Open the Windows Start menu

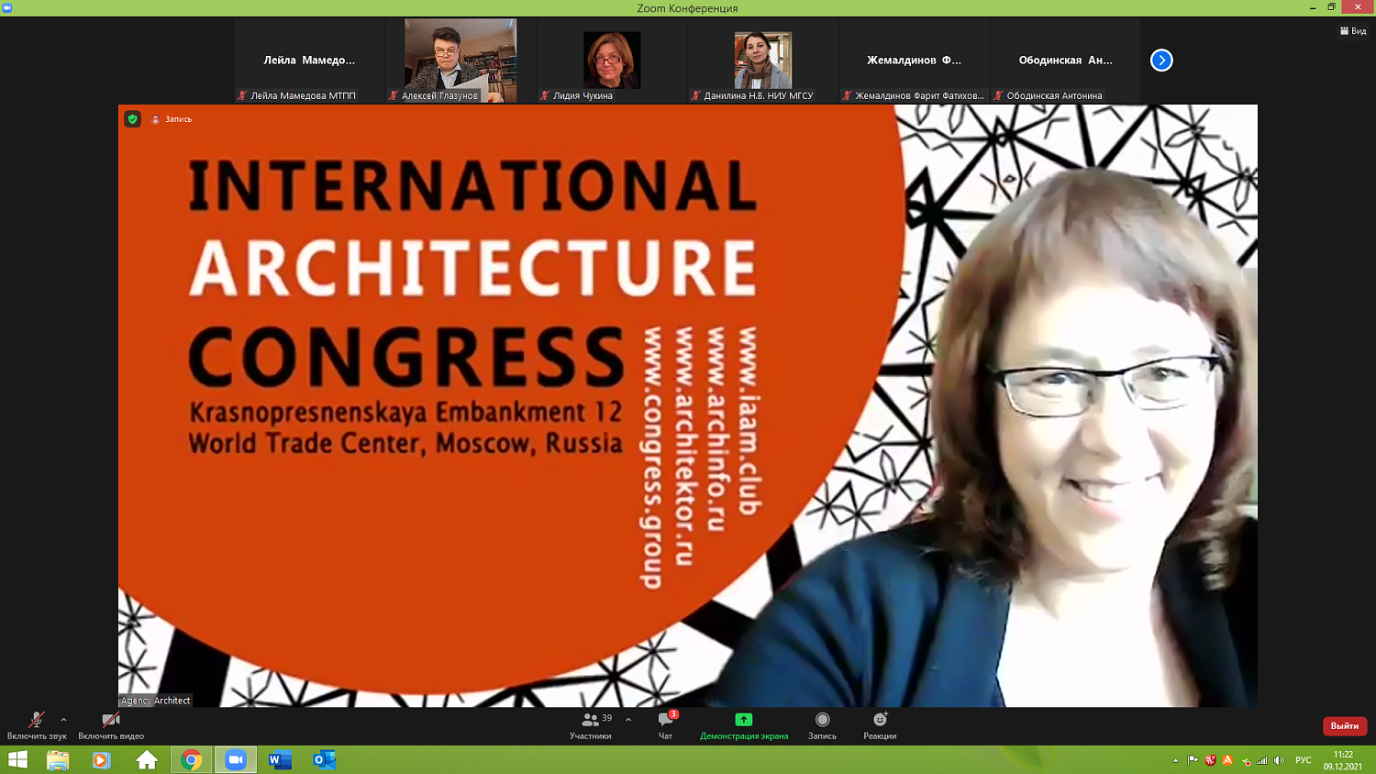17,760
